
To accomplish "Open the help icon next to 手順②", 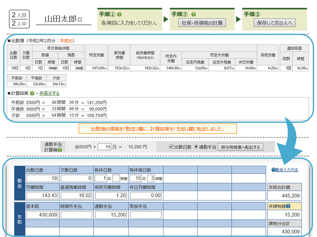I will (193, 14).
